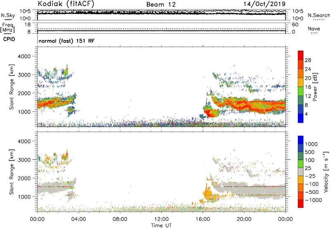Click the 'Beam 12' heading

click(x=161, y=5)
